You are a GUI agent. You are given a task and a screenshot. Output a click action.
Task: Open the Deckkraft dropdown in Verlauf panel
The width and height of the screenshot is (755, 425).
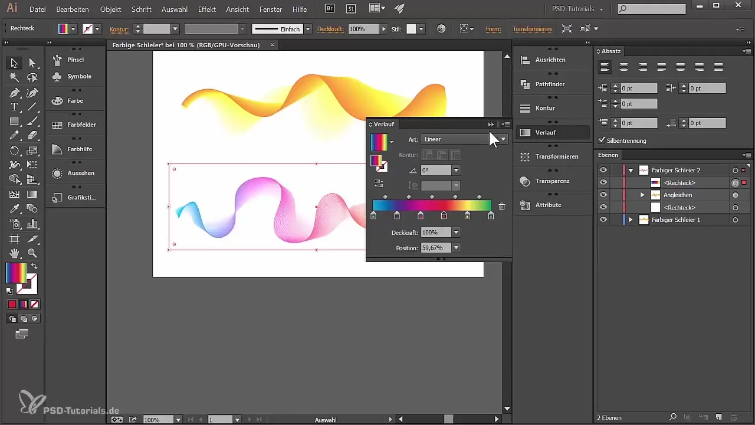(456, 233)
